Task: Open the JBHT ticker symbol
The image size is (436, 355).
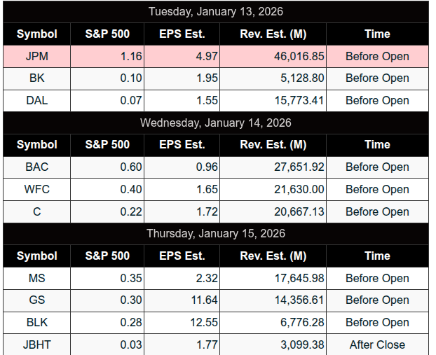Action: [37, 344]
